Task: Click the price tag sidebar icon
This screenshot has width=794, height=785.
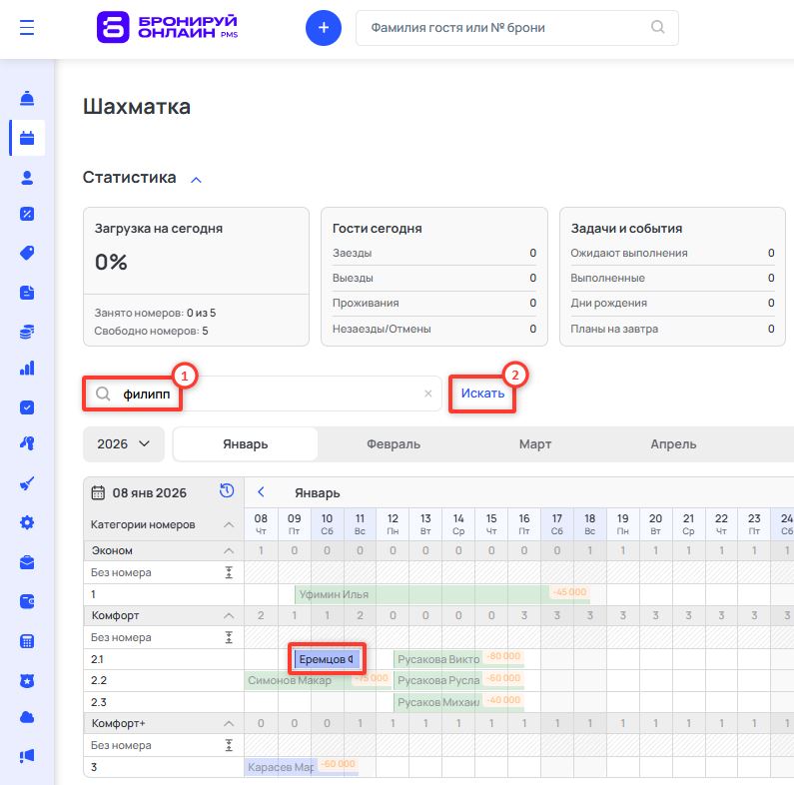Action: [x=27, y=253]
